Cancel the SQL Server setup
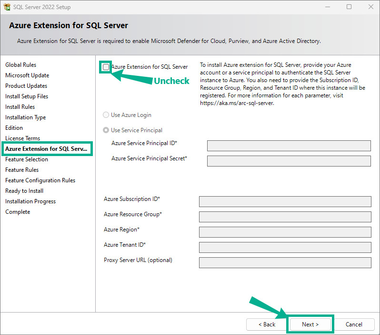Viewport: 380px width, 335px height. coord(354,325)
